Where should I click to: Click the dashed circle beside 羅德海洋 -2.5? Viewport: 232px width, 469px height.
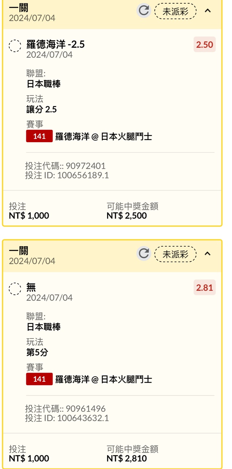[x=15, y=46]
